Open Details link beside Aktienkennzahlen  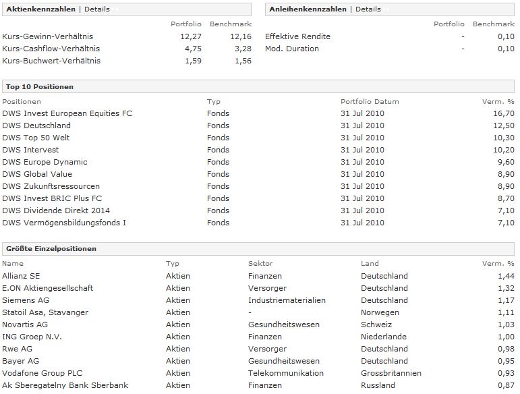click(97, 9)
